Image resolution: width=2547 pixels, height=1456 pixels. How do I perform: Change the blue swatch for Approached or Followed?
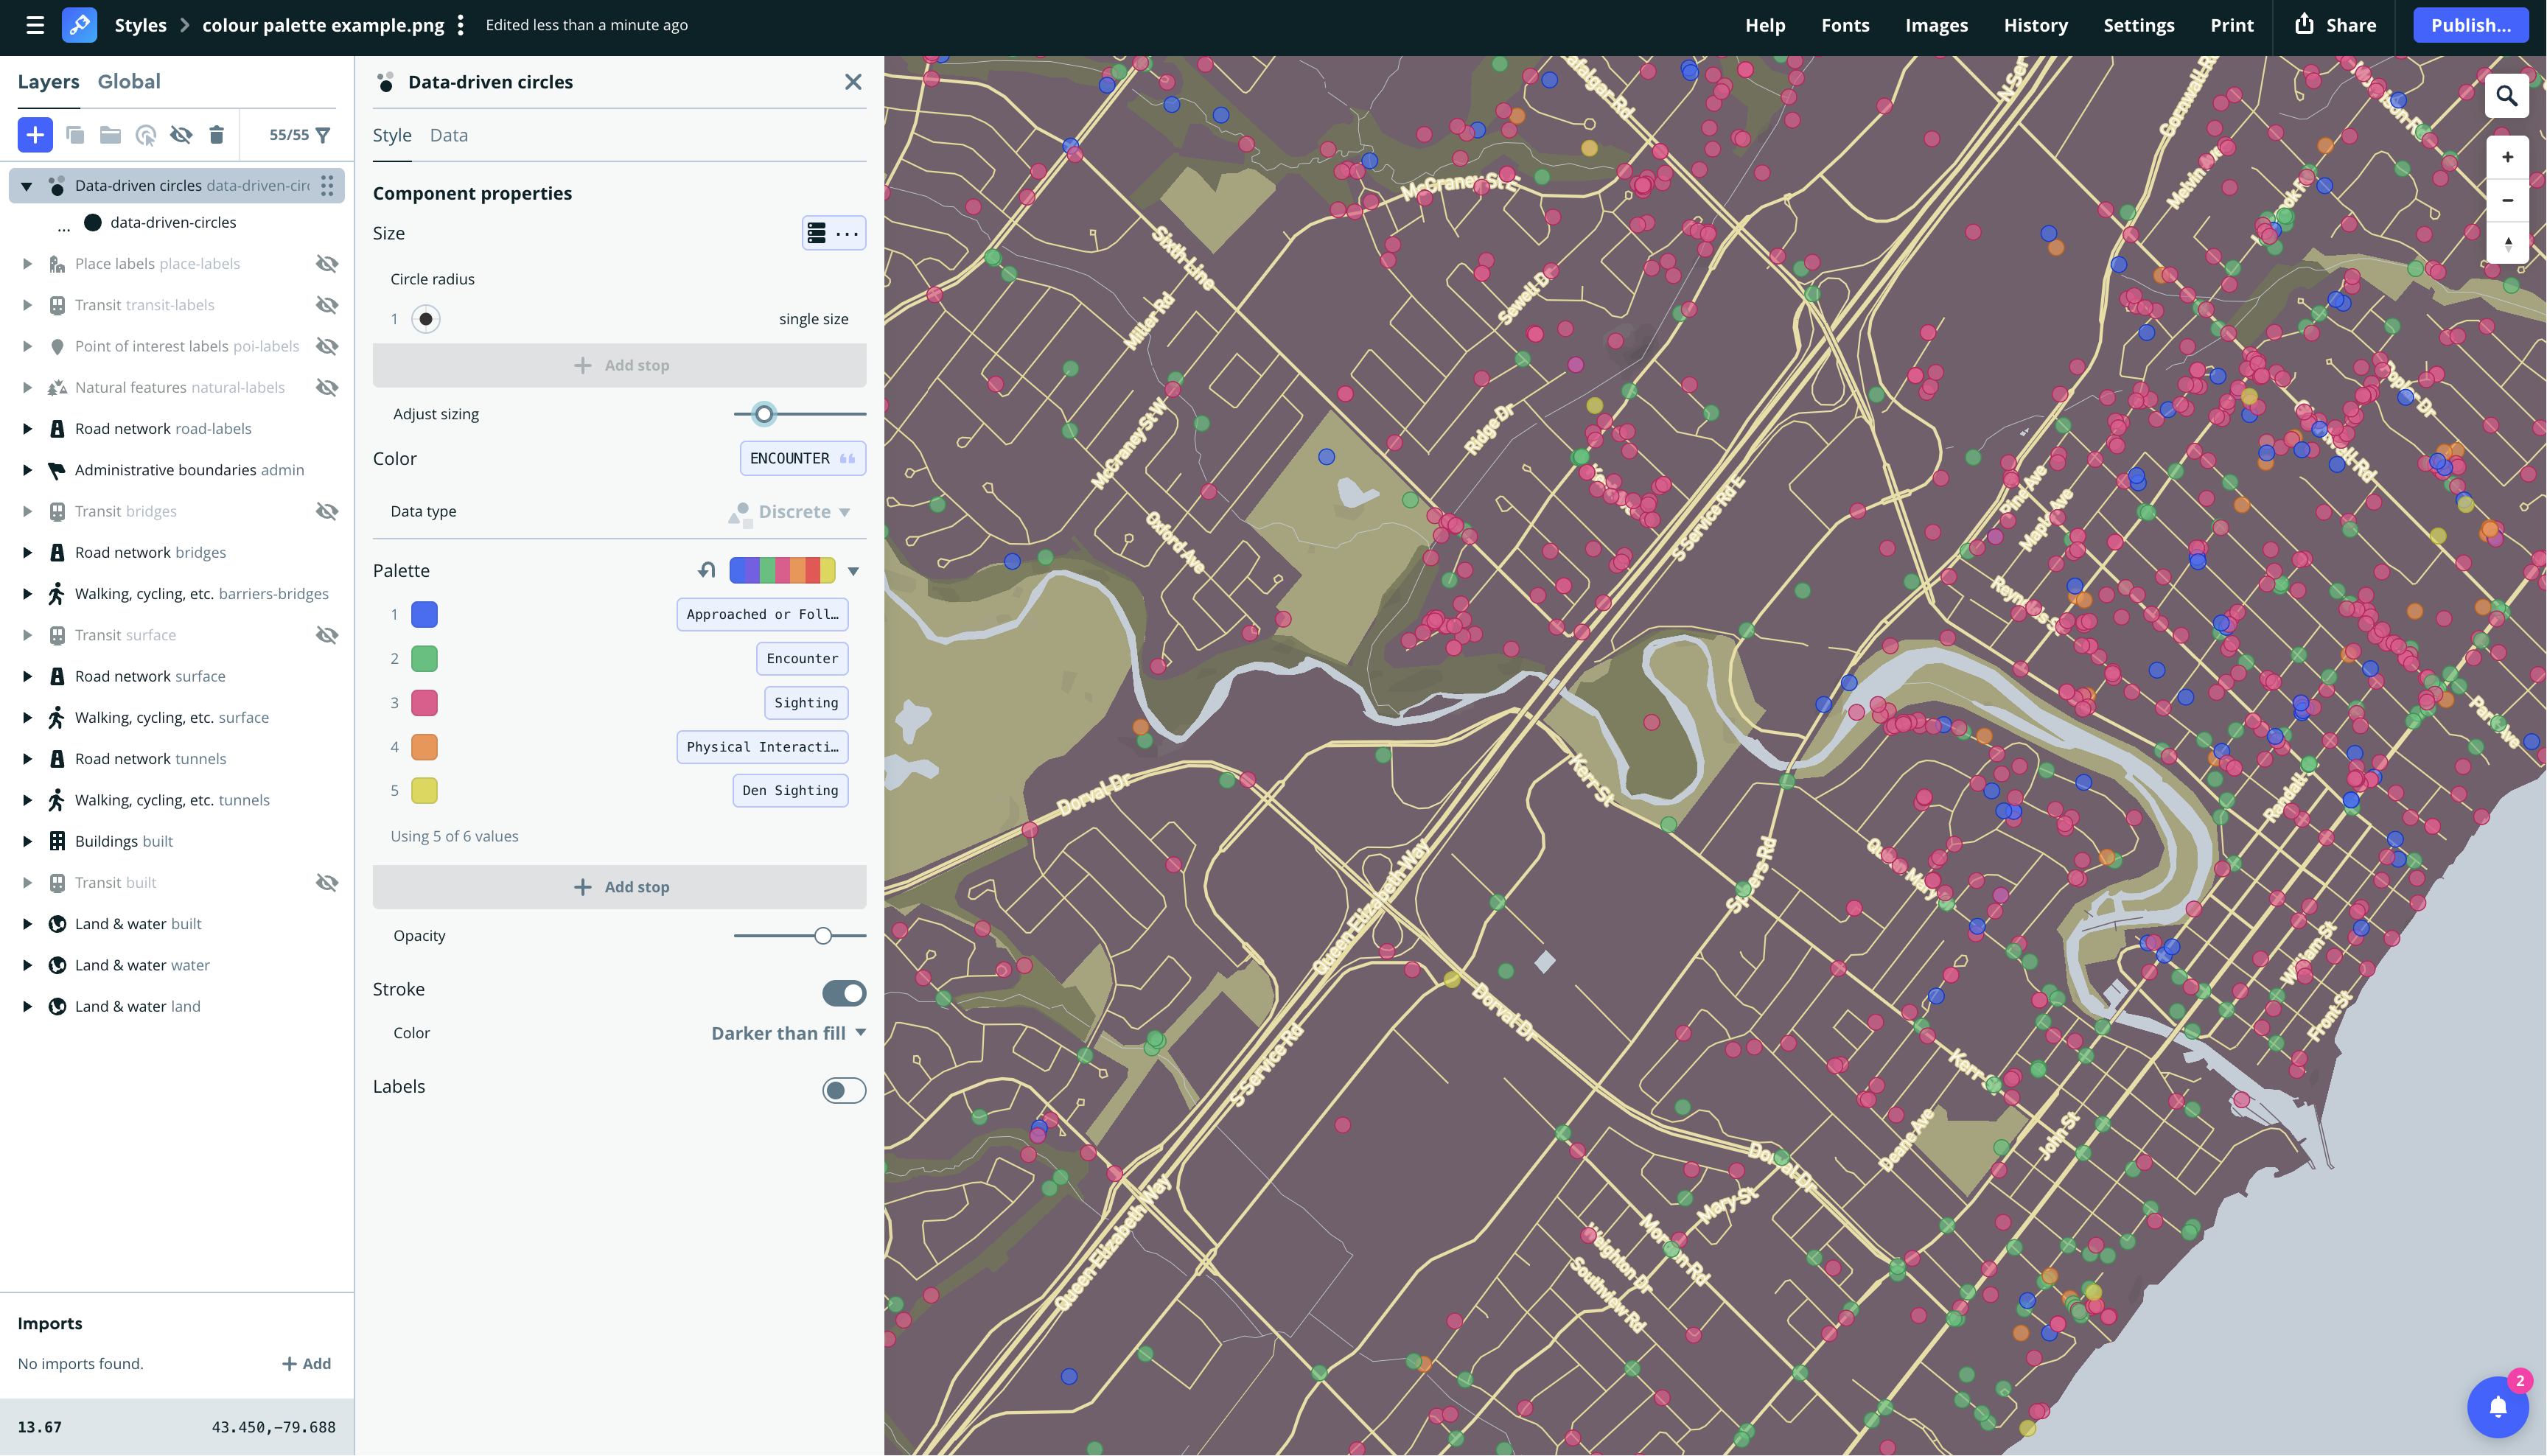click(x=424, y=614)
